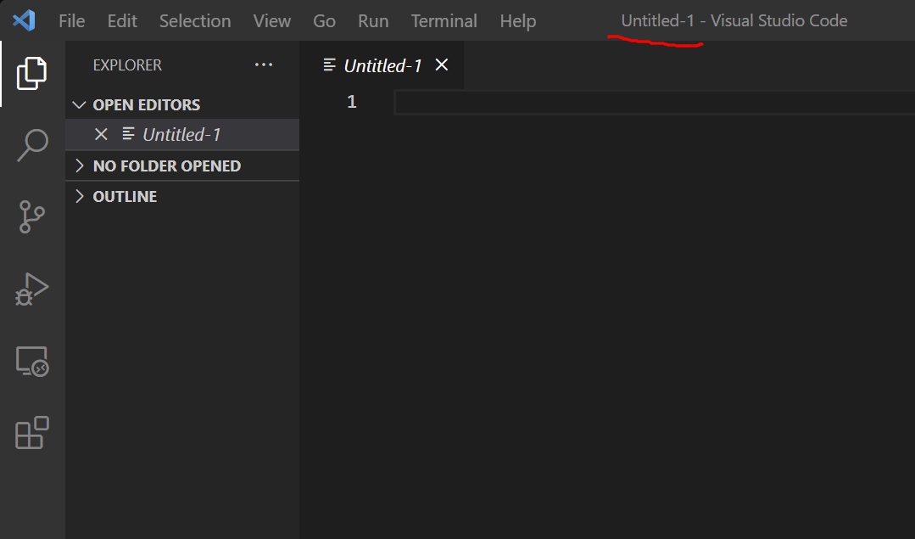Open Explorer's three-dot more actions menu
Image resolution: width=915 pixels, height=539 pixels.
pos(264,65)
